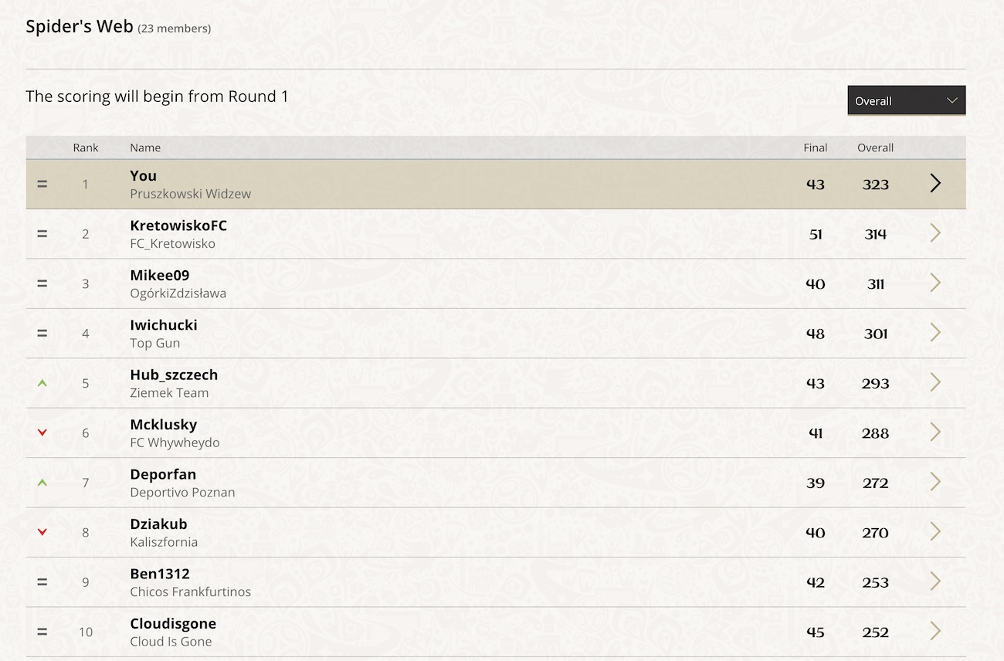Click the Final column header
The width and height of the screenshot is (1004, 661).
[815, 147]
